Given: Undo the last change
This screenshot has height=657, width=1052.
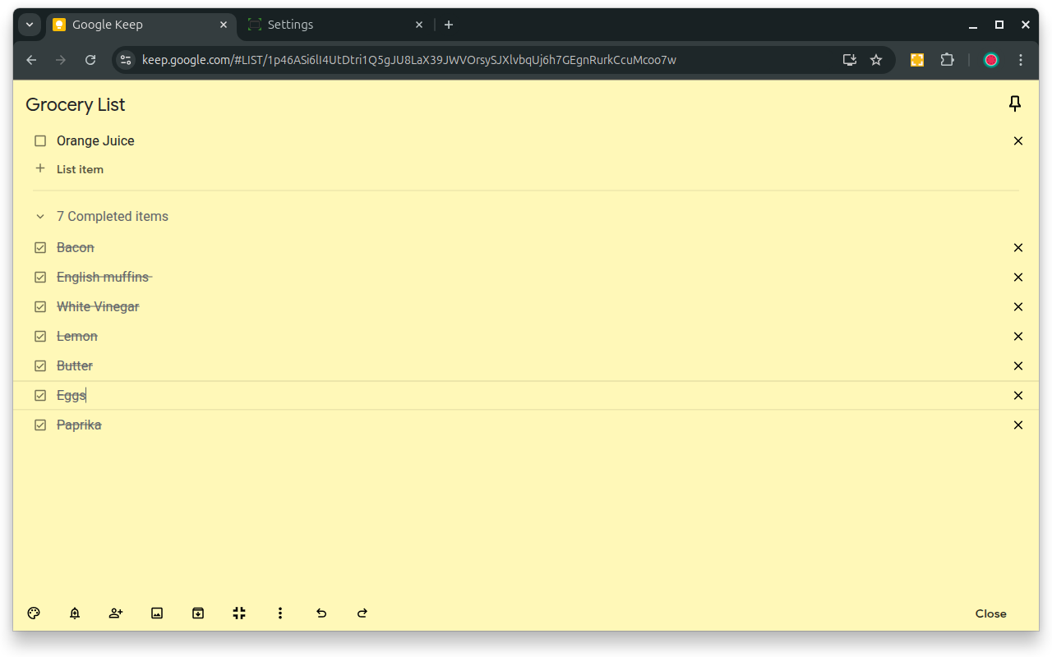Looking at the screenshot, I should [321, 613].
